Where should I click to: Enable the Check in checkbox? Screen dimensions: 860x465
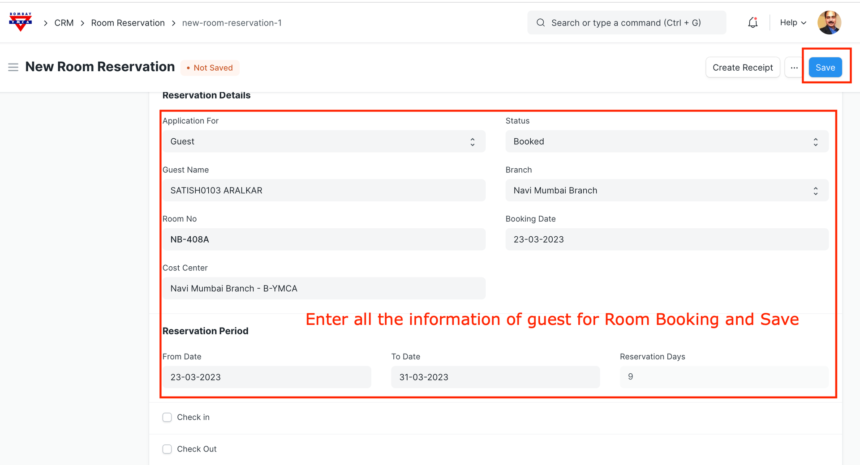click(167, 417)
